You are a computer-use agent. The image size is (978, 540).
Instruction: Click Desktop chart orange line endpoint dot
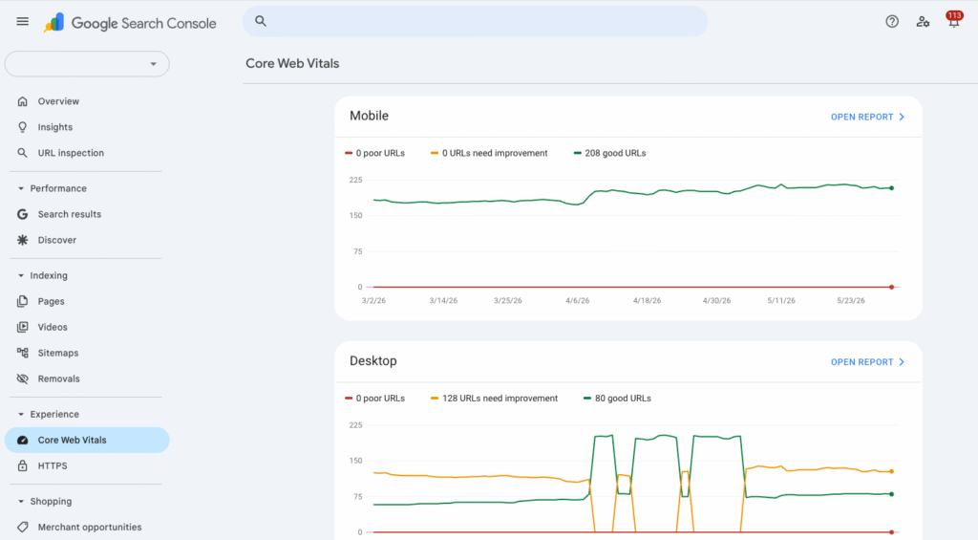(x=891, y=471)
